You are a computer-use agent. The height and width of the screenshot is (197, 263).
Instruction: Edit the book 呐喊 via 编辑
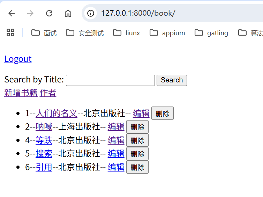click(116, 127)
